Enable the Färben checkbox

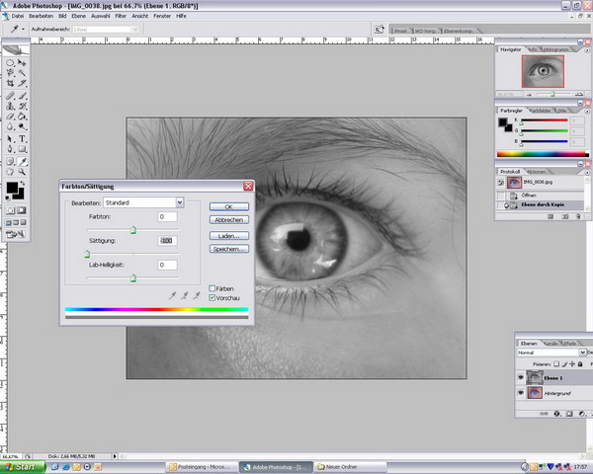click(x=212, y=288)
